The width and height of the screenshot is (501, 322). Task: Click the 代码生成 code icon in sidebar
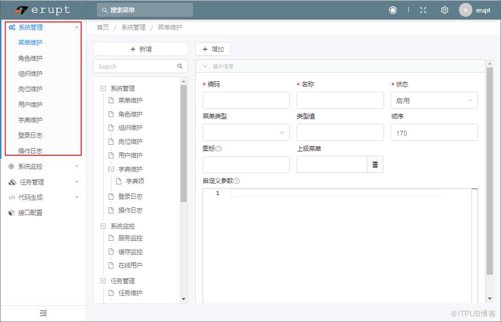pyautogui.click(x=12, y=198)
